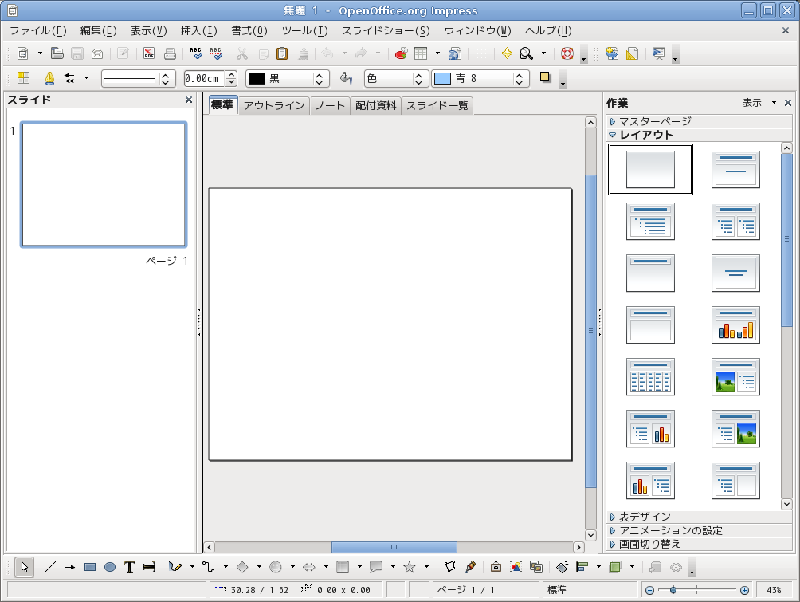Expand the アニメーションの設定 section

(x=671, y=530)
